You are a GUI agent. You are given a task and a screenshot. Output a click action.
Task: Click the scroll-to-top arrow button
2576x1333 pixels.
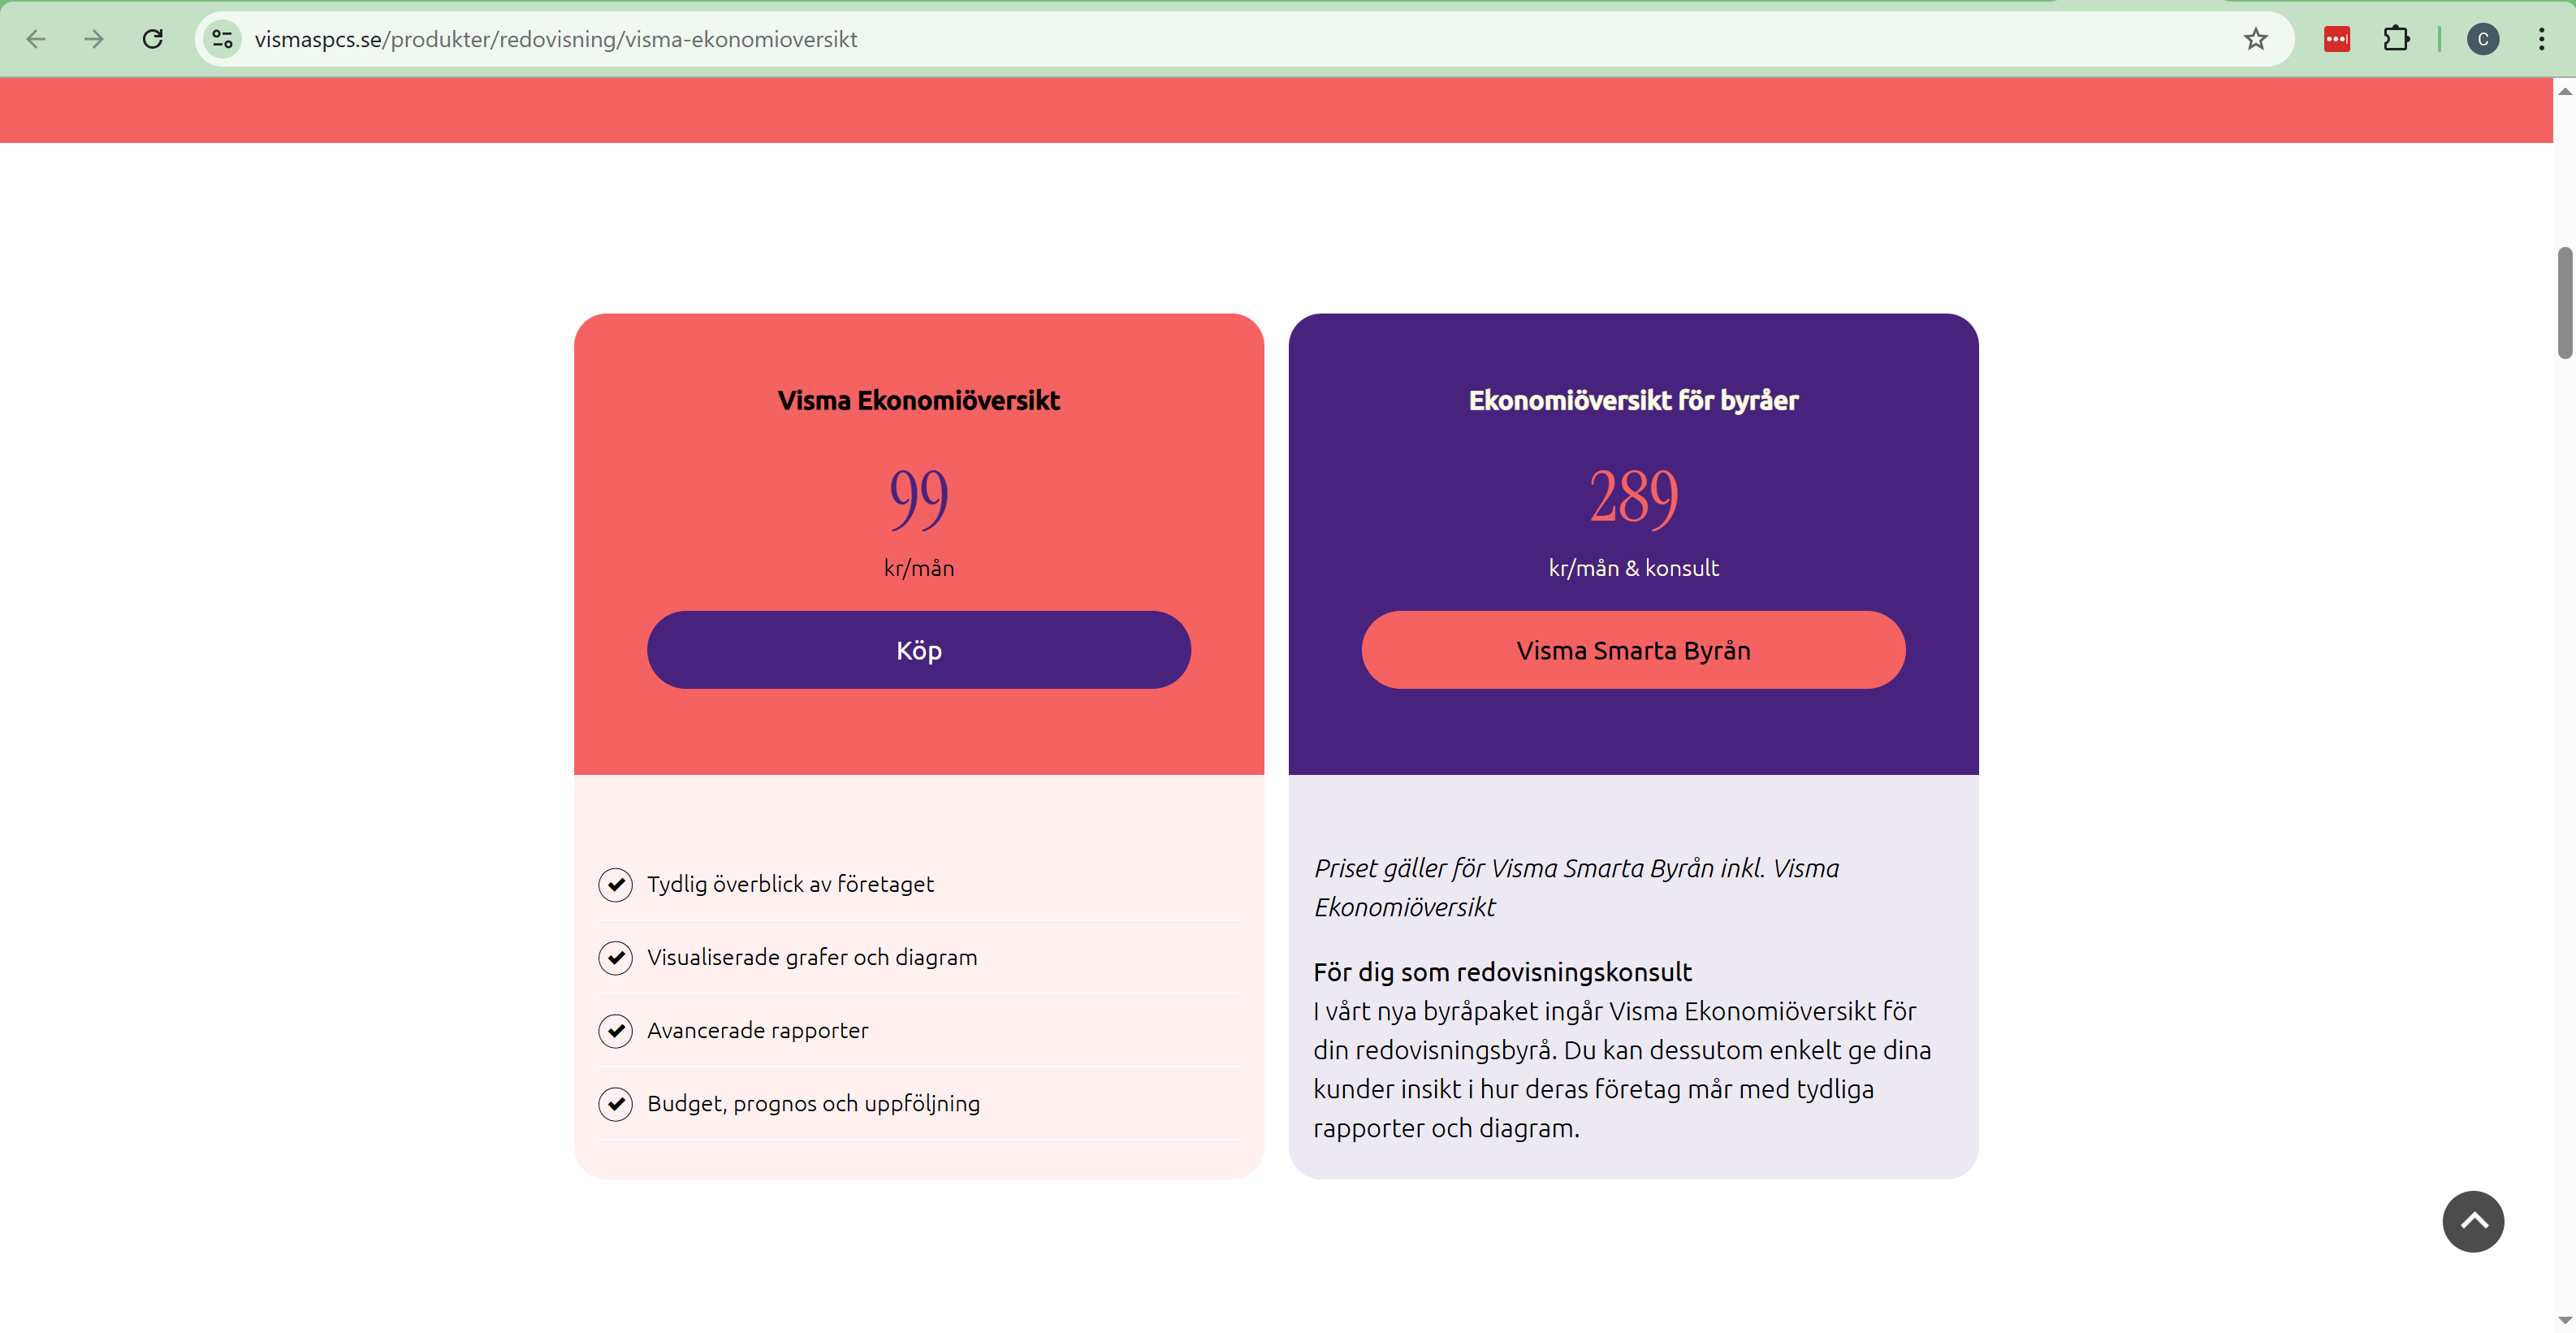coord(2473,1221)
